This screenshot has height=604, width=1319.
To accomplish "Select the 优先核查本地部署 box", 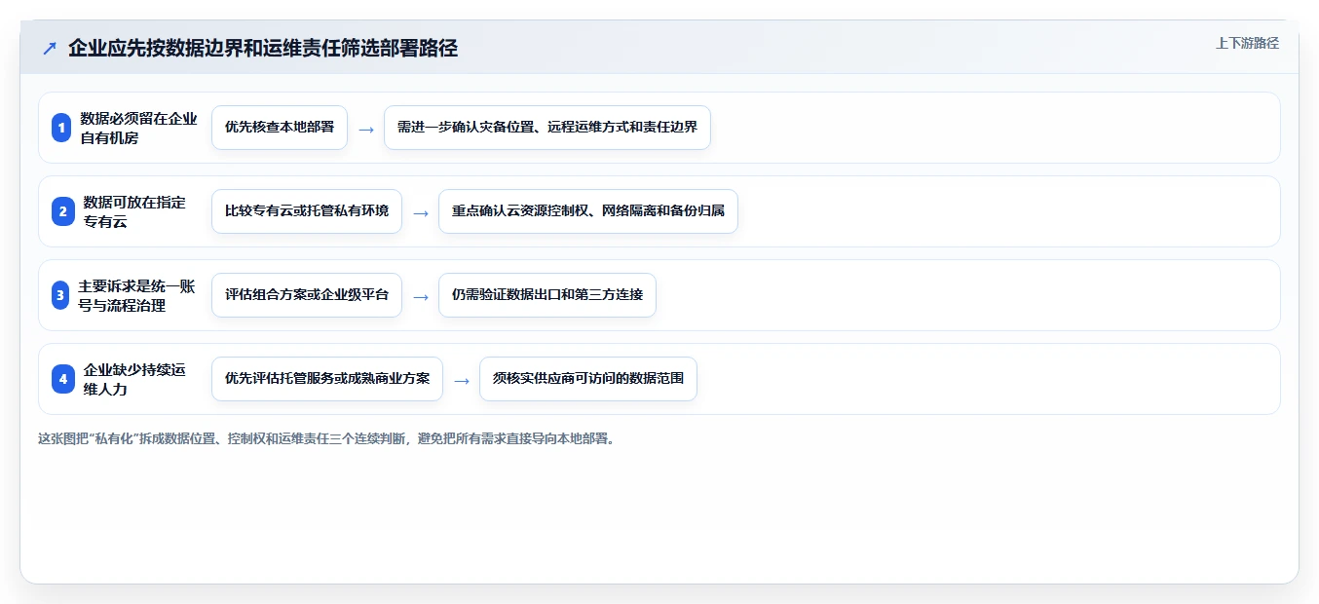I will pyautogui.click(x=280, y=128).
